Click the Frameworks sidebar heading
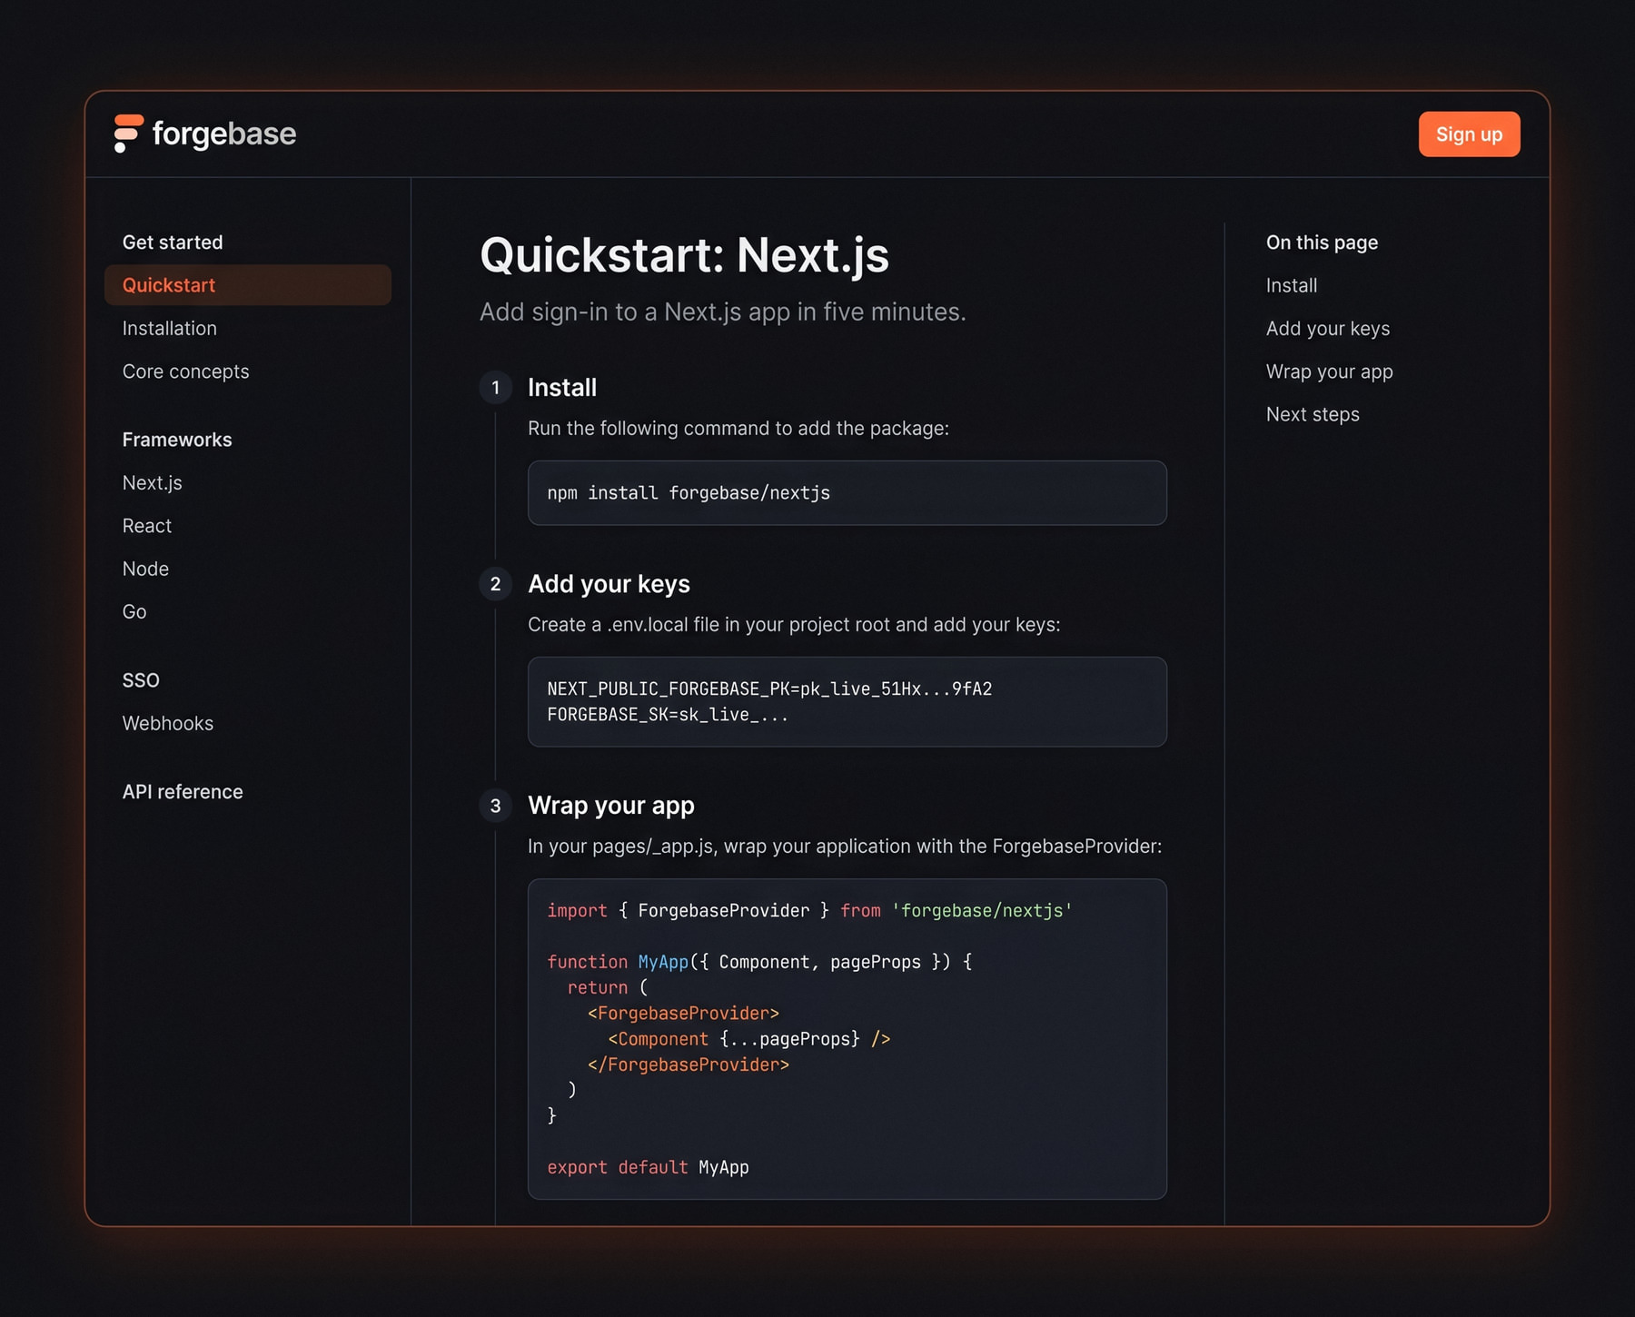 pos(177,440)
